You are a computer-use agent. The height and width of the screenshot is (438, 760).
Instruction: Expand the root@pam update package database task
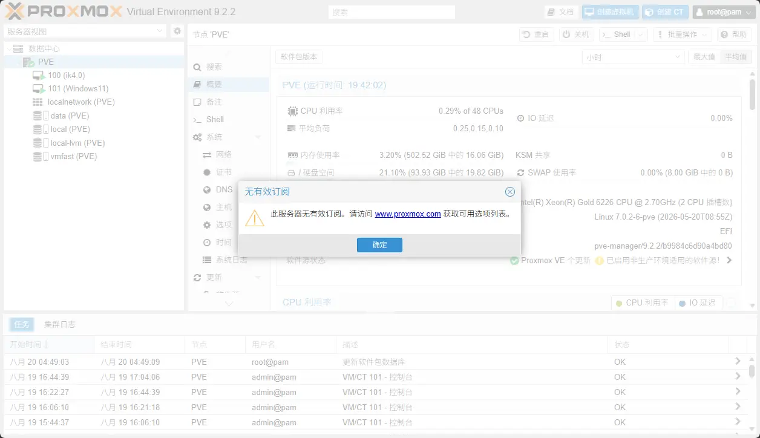738,362
